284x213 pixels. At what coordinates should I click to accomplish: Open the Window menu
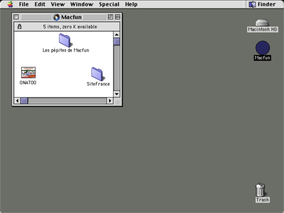(82, 4)
